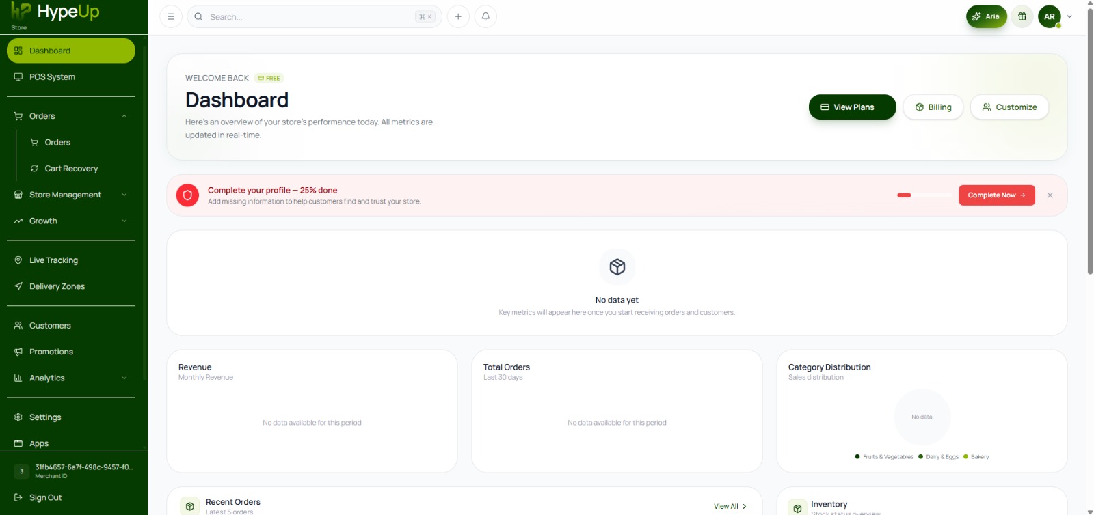The height and width of the screenshot is (515, 1094).
Task: Open Cart Recovery under Orders
Action: [x=71, y=169]
